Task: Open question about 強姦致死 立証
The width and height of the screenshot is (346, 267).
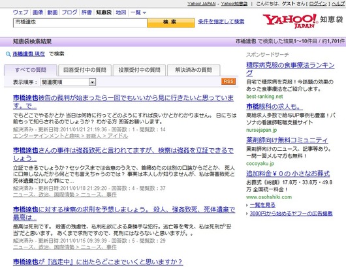Action: pyautogui.click(x=123, y=154)
